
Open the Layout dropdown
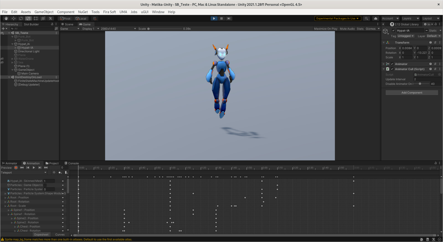click(x=431, y=19)
